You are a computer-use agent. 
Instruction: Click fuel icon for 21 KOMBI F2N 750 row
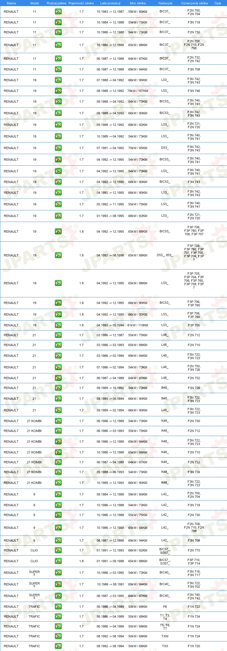pyautogui.click(x=58, y=421)
